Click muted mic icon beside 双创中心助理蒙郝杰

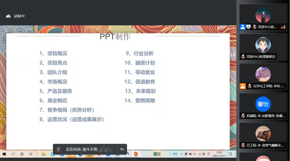[x=243, y=56]
